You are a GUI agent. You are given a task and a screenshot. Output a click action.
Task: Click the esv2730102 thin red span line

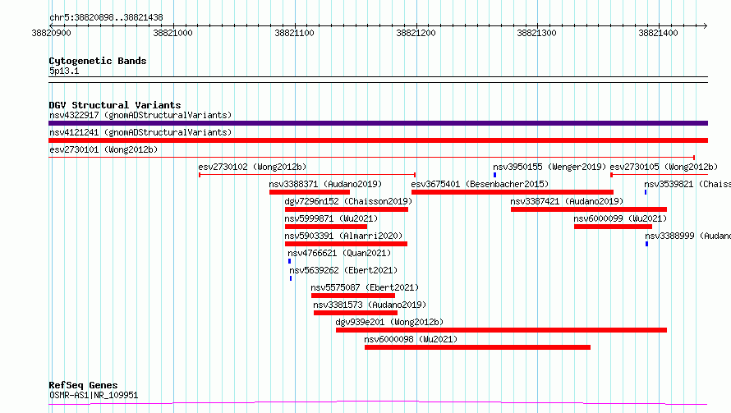click(x=307, y=175)
